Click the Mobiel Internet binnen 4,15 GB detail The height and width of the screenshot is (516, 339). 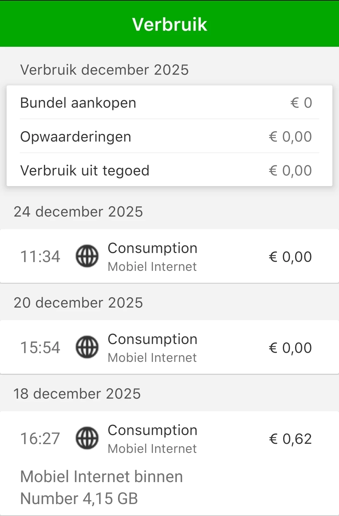pyautogui.click(x=101, y=487)
